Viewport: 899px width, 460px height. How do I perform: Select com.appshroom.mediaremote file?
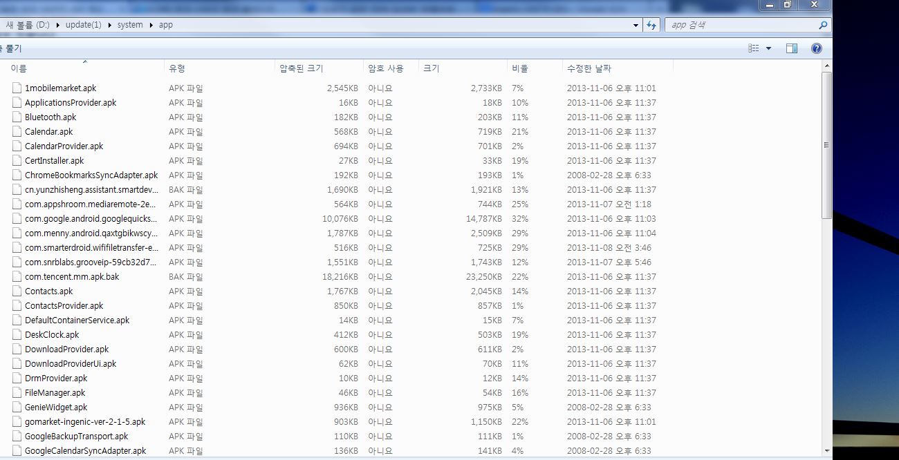[91, 204]
